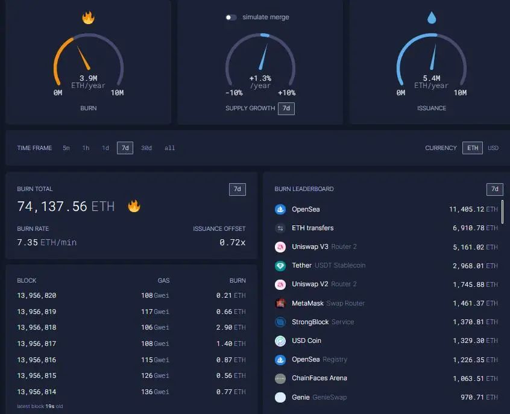Click the flame icon above the Burn gauge
This screenshot has width=510, height=414.
tap(88, 17)
